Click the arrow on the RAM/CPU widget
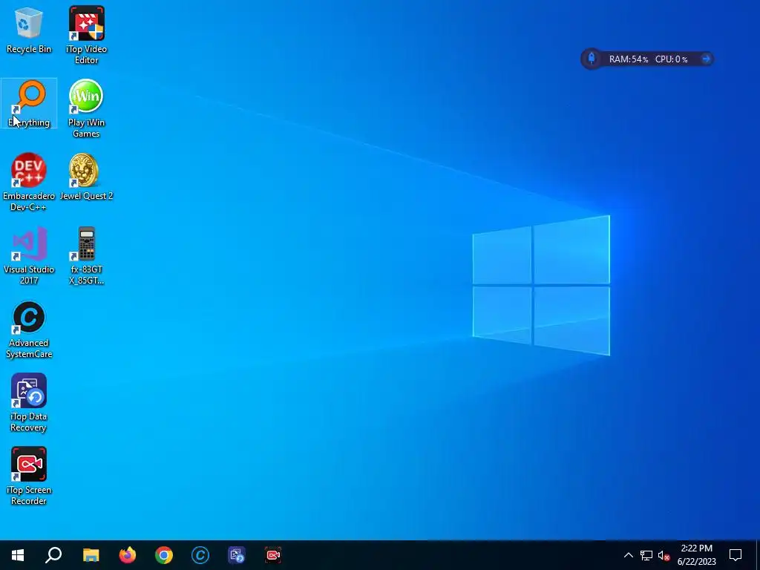Image resolution: width=760 pixels, height=570 pixels. pyautogui.click(x=706, y=59)
